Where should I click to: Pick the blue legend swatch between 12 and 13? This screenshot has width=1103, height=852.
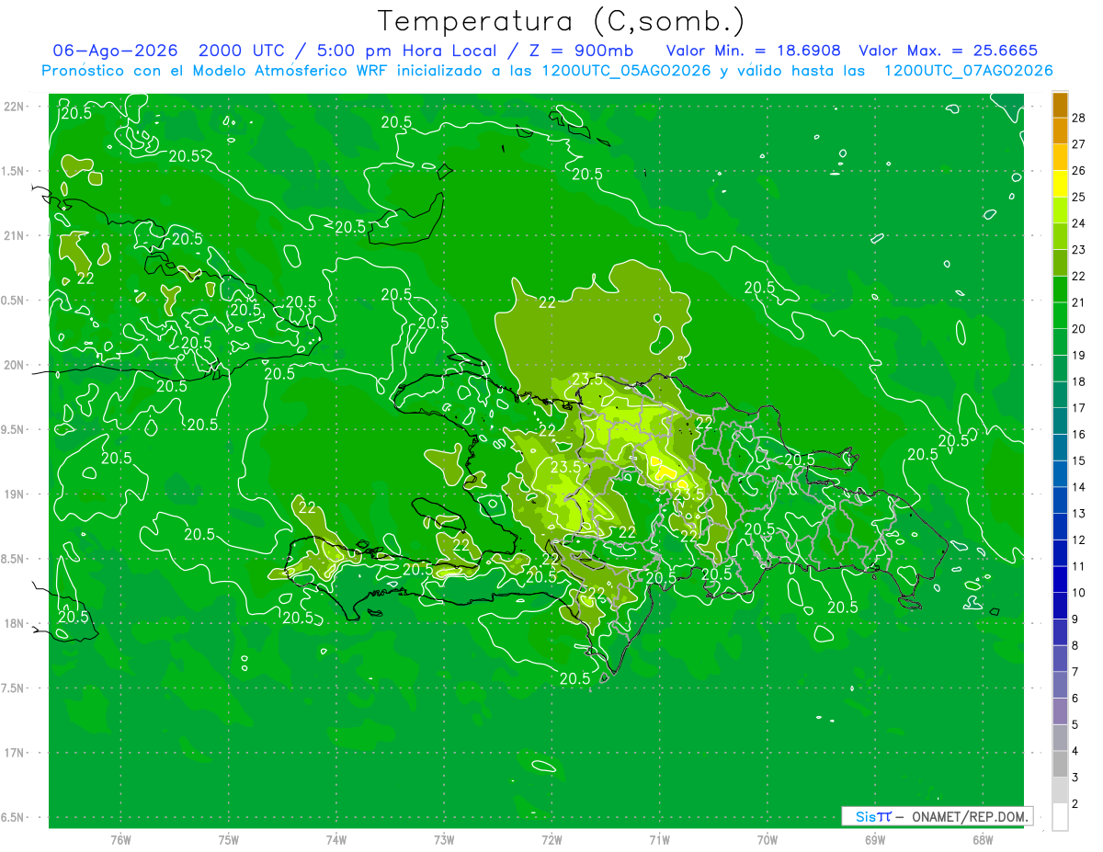(1060, 527)
